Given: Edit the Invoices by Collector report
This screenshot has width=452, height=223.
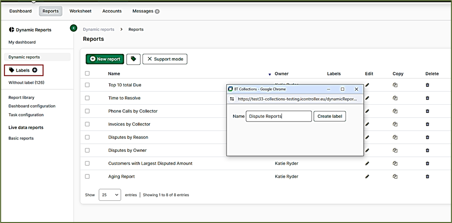Looking at the screenshot, I should pyautogui.click(x=367, y=124).
